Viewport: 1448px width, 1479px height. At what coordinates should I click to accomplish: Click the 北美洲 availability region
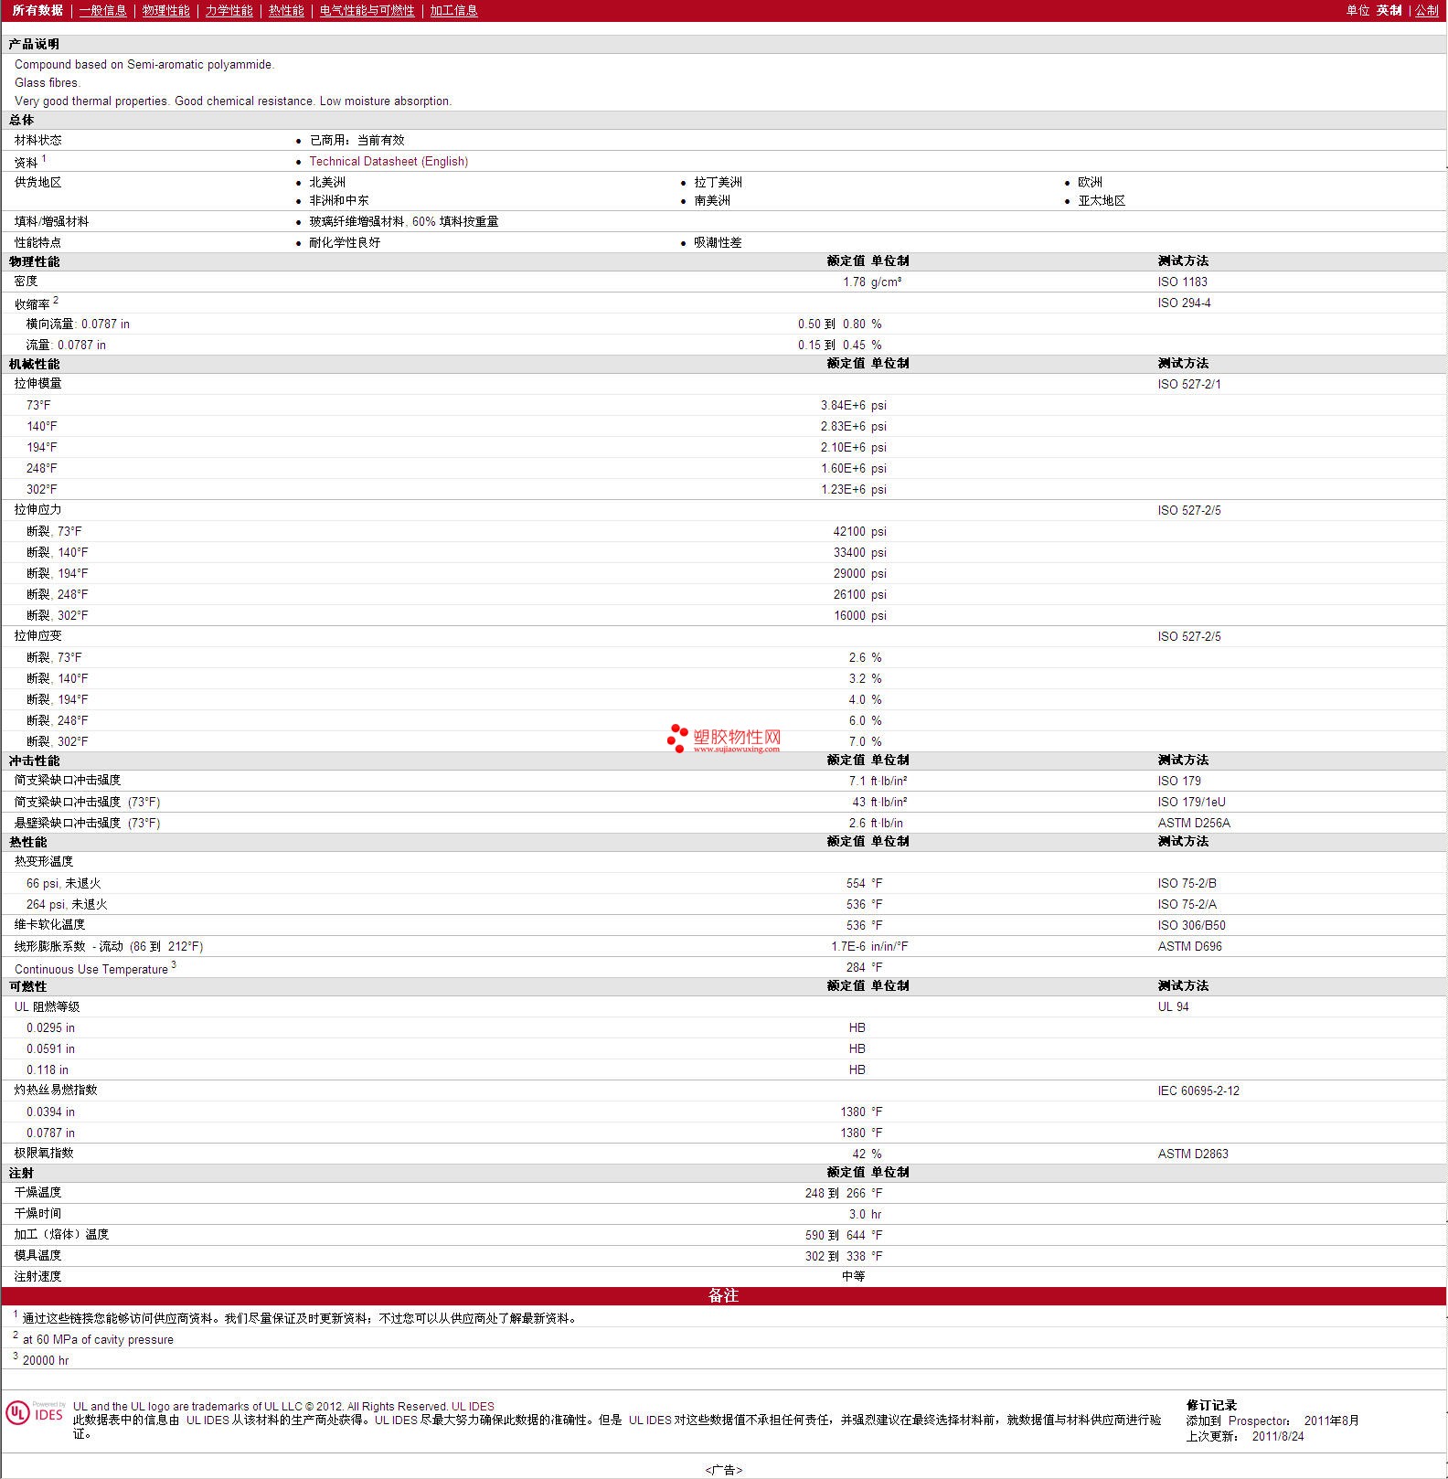pyautogui.click(x=327, y=182)
